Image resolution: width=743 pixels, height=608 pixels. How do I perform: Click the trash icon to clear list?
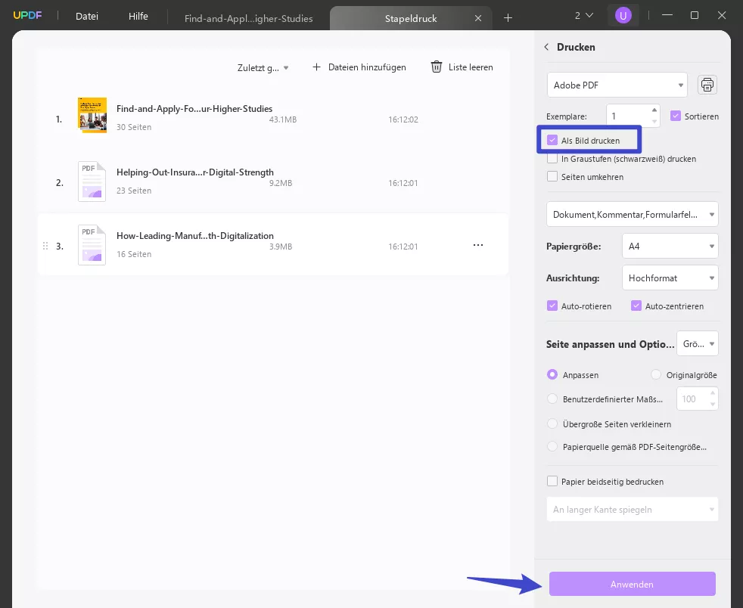437,67
